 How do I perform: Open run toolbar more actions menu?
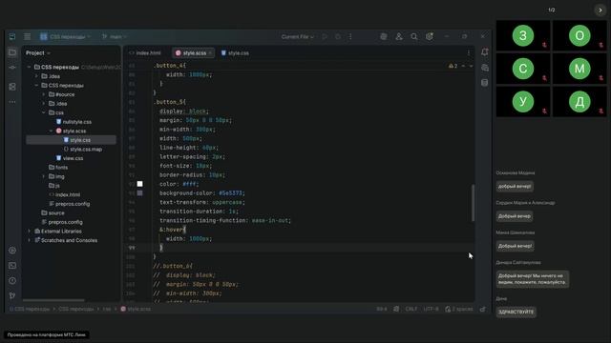coord(350,36)
